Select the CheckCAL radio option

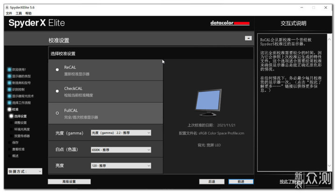pos(57,91)
